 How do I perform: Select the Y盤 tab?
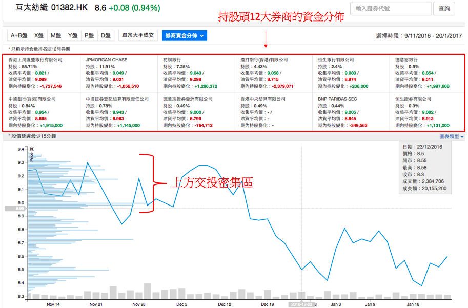72,35
